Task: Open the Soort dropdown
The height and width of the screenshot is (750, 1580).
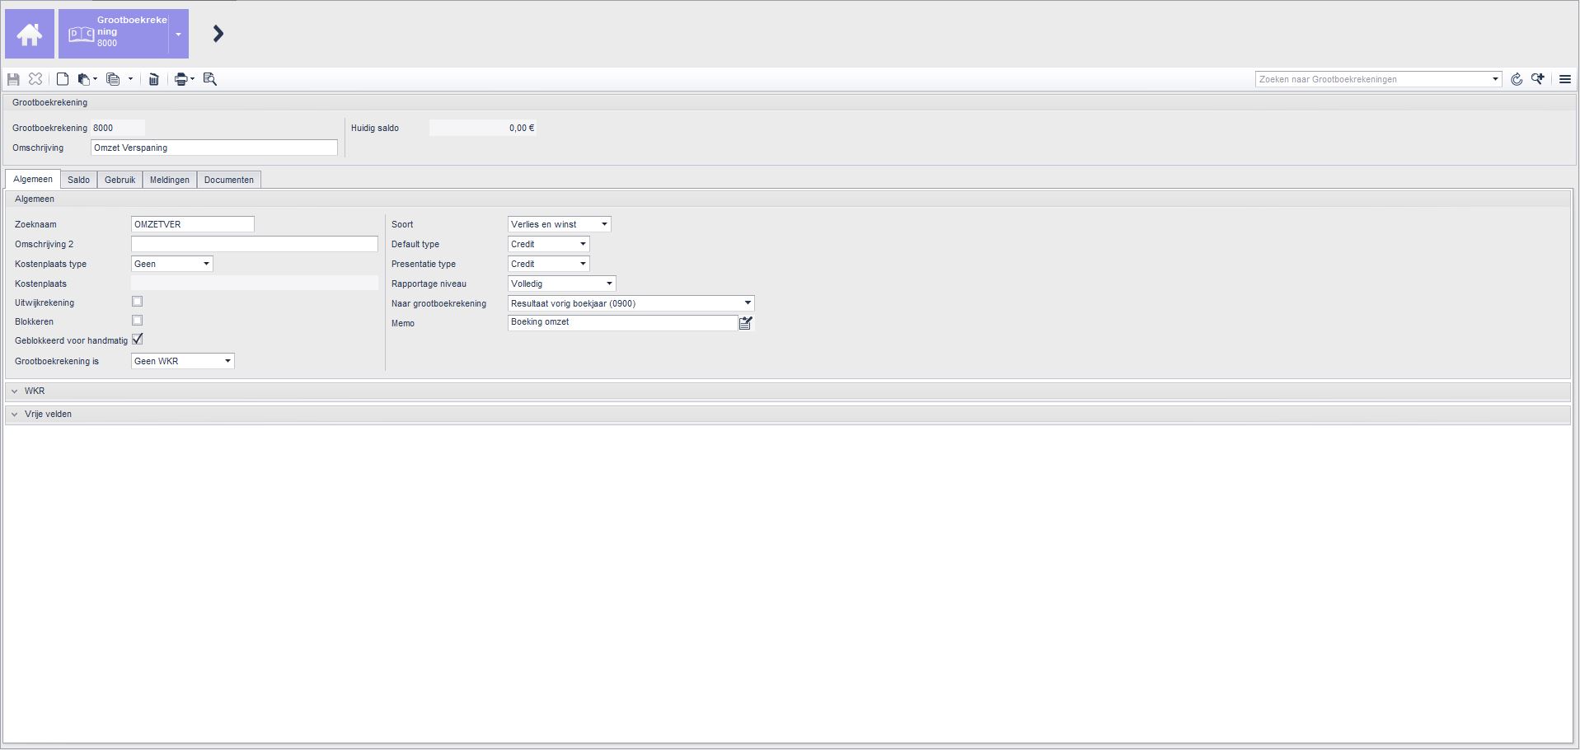Action: click(x=560, y=224)
